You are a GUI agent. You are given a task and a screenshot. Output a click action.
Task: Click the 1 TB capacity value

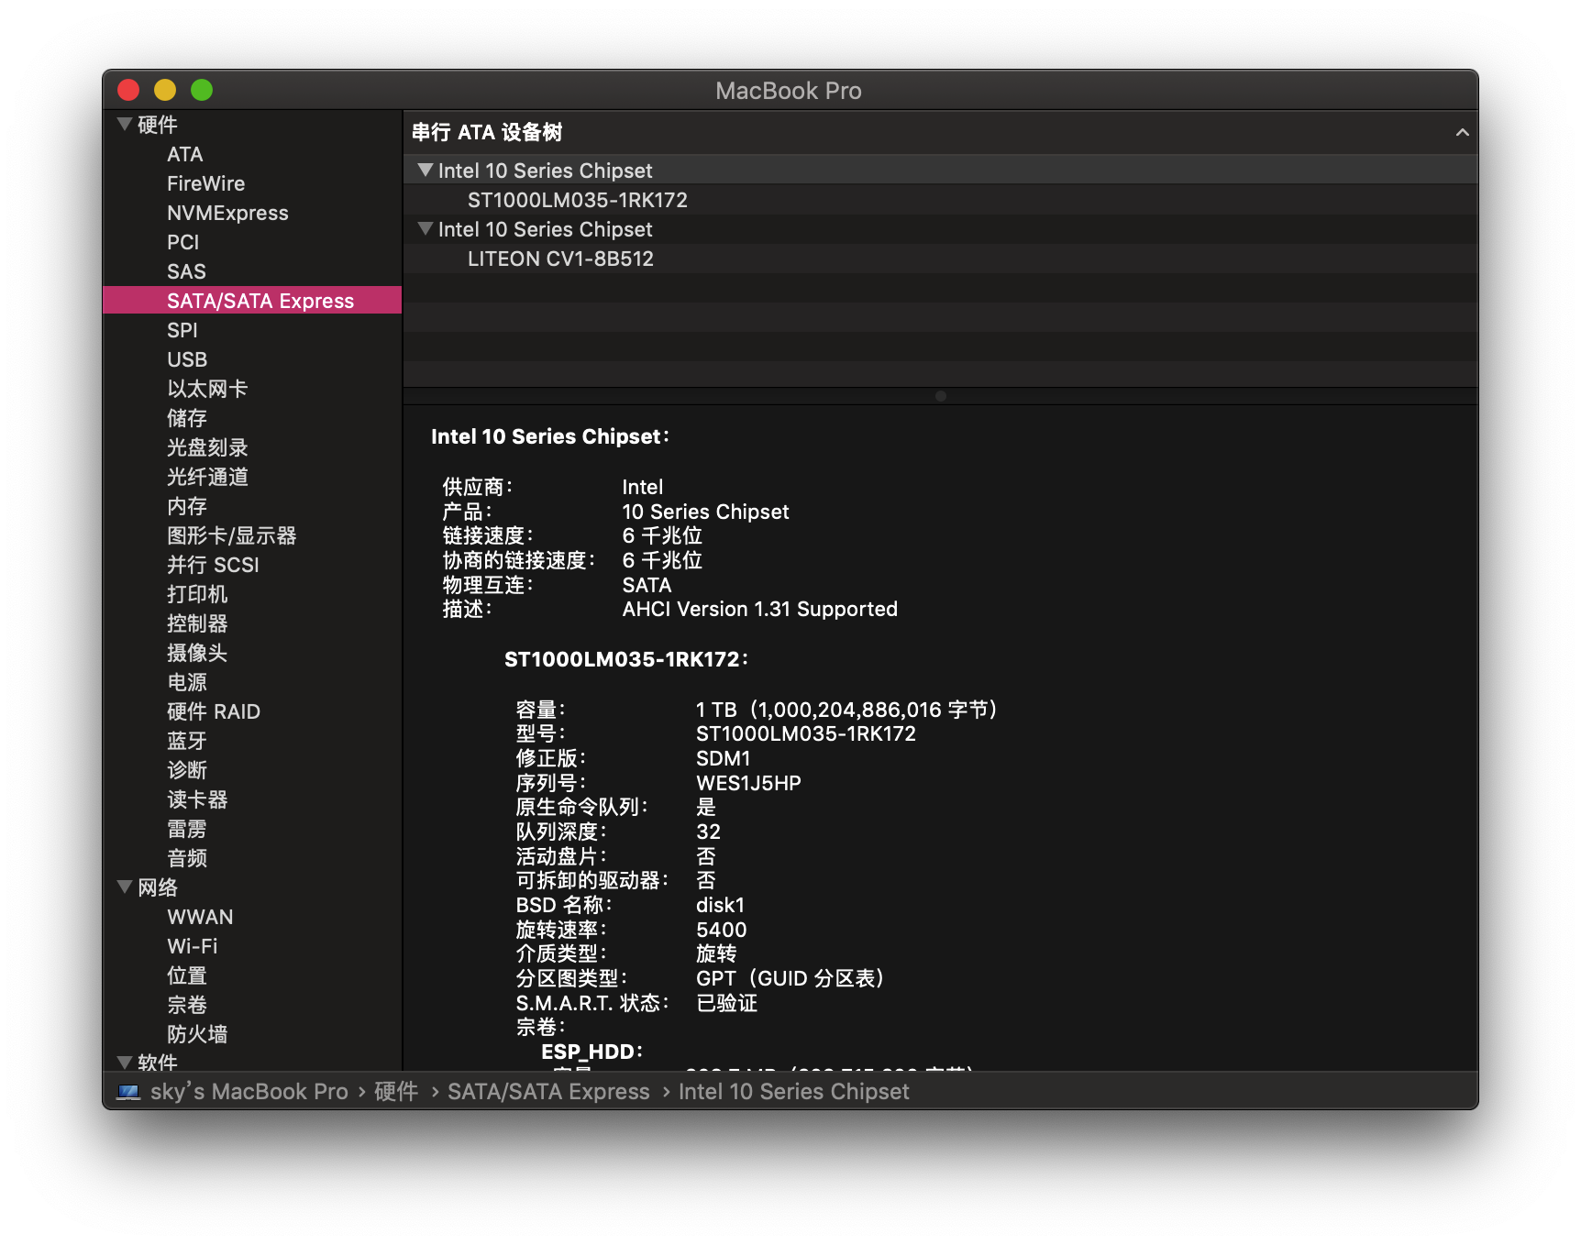click(846, 710)
